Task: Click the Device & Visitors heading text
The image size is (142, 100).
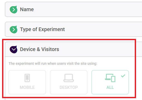Action: click(39, 49)
